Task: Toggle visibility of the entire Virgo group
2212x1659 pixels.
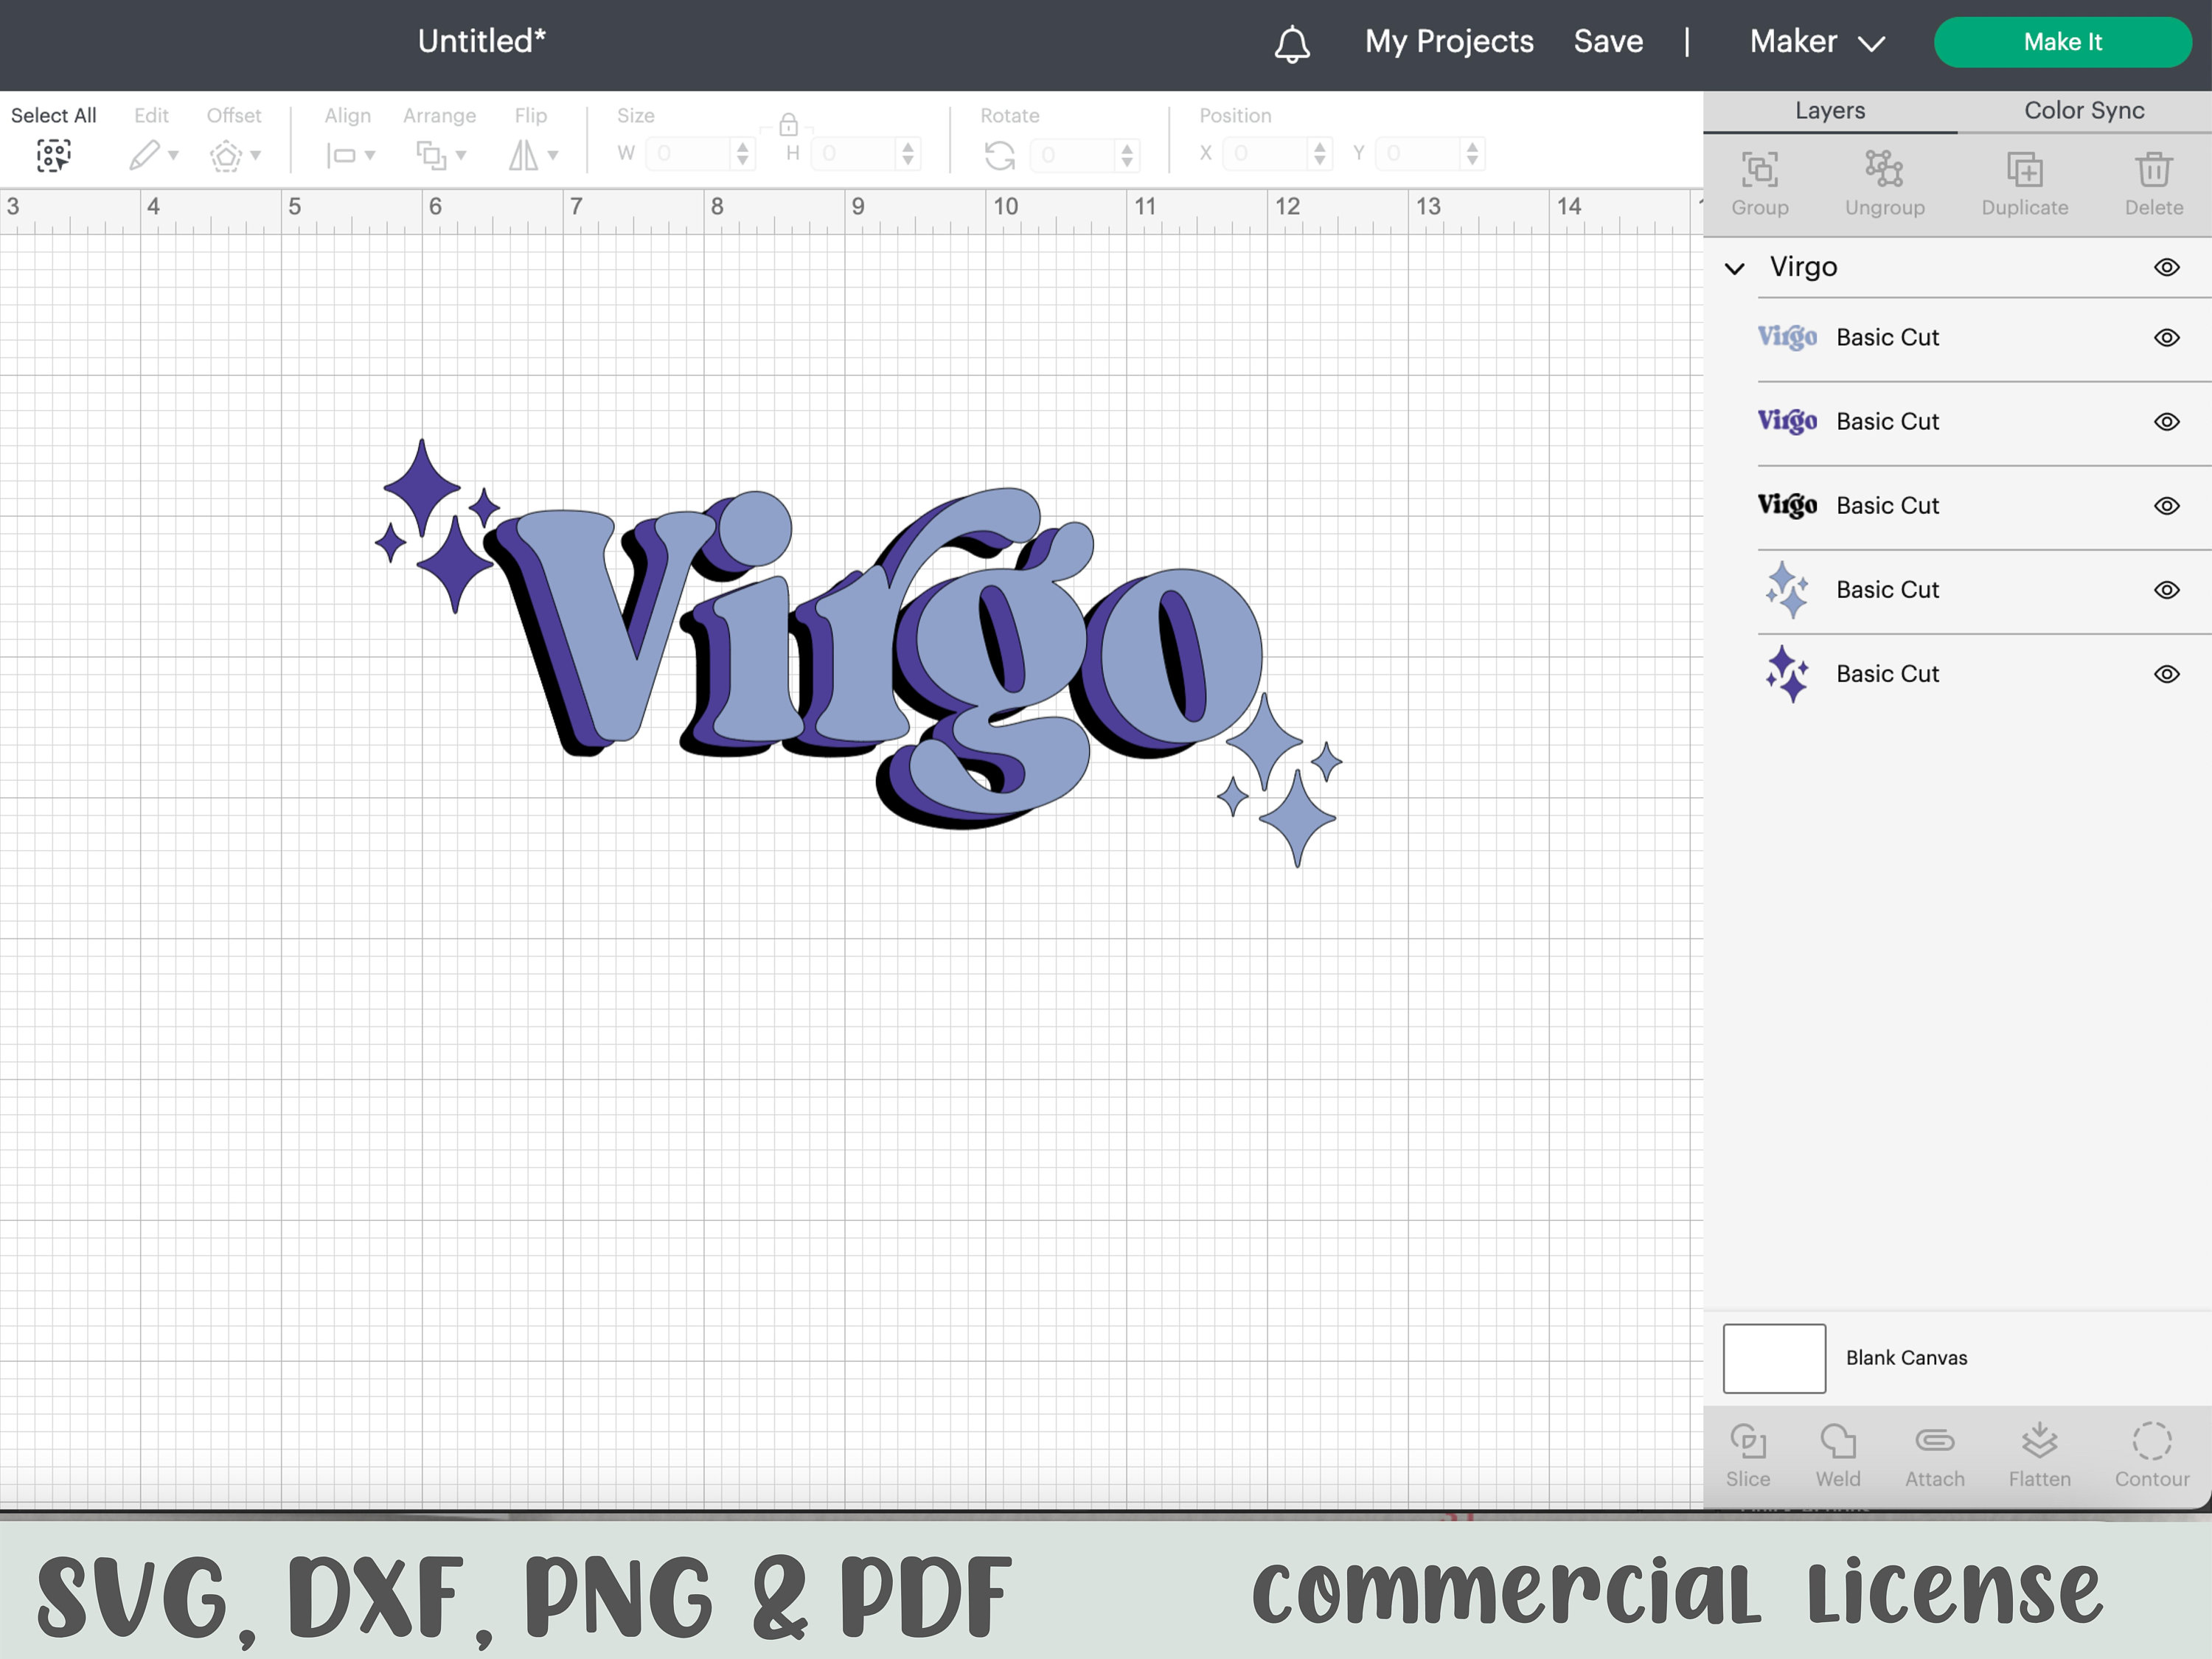Action: [2166, 266]
